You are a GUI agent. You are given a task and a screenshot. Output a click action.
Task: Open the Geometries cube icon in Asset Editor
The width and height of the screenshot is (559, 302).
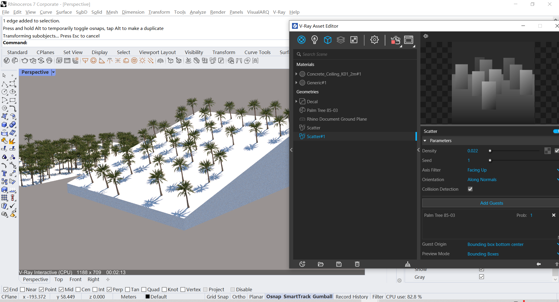tap(328, 40)
